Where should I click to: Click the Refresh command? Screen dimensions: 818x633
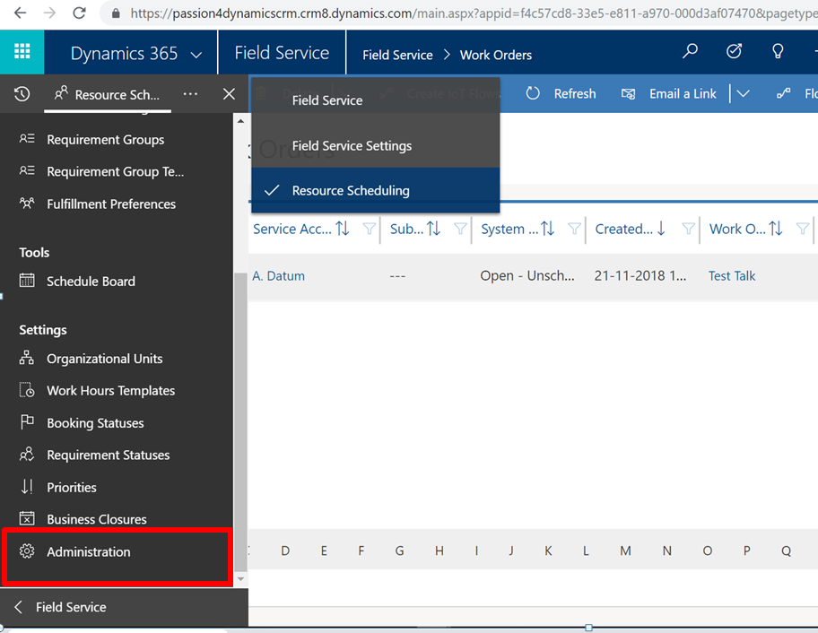click(x=561, y=93)
